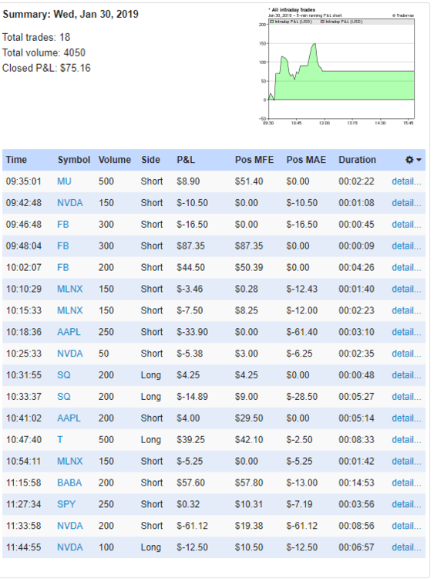Sort table by Pos MFE column header
Screen dimensions: 434x579
point(254,160)
